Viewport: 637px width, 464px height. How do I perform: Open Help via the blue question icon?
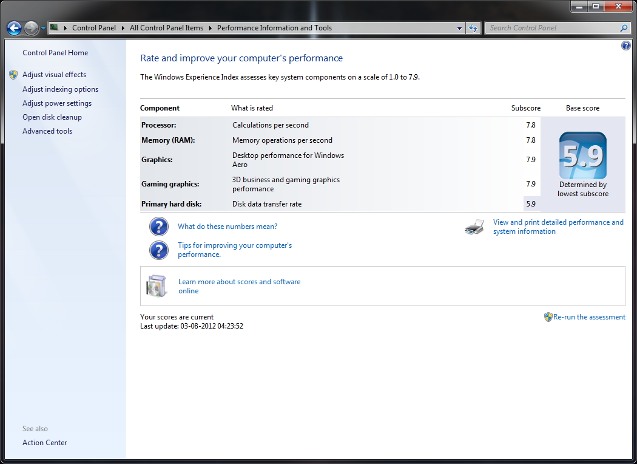coord(626,46)
